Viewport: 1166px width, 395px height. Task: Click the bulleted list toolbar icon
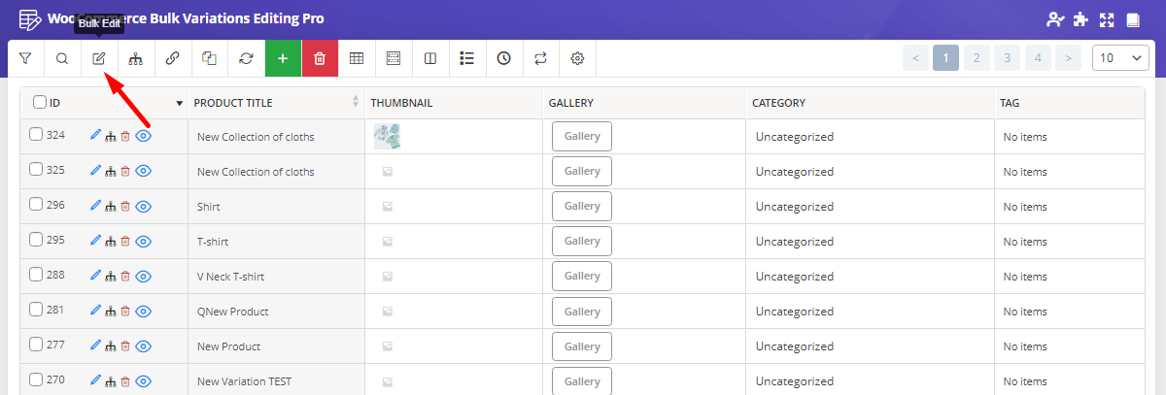pyautogui.click(x=466, y=58)
